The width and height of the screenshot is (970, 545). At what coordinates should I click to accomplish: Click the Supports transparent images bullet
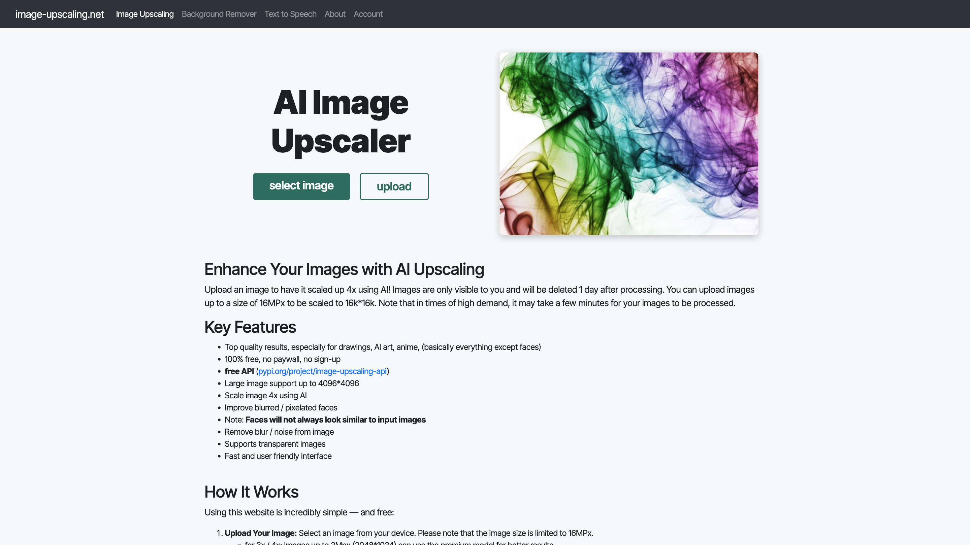275,444
